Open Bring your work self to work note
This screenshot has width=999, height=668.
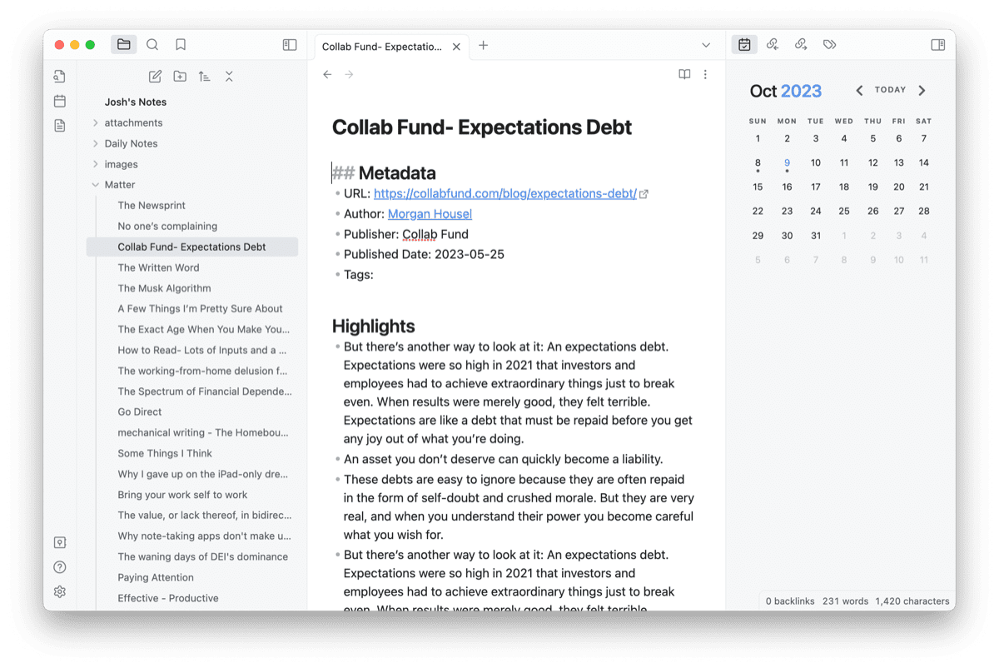coord(182,495)
